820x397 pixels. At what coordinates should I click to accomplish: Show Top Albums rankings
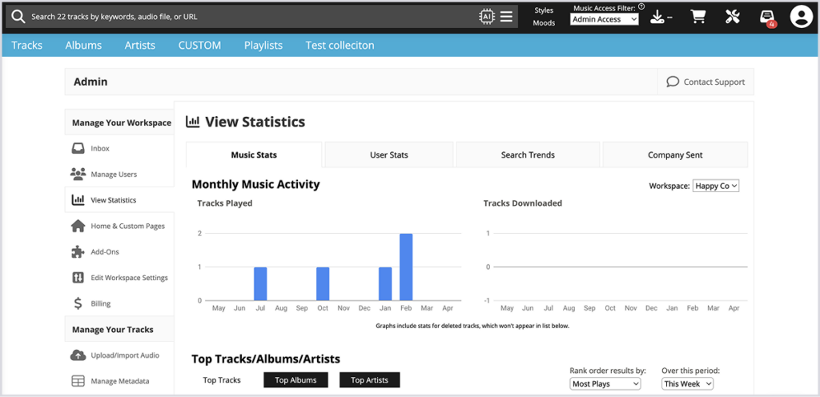295,380
